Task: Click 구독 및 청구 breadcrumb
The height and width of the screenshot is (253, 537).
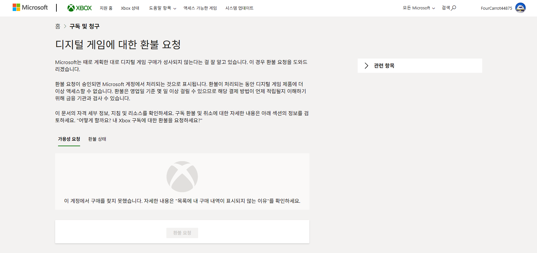Action: (84, 26)
